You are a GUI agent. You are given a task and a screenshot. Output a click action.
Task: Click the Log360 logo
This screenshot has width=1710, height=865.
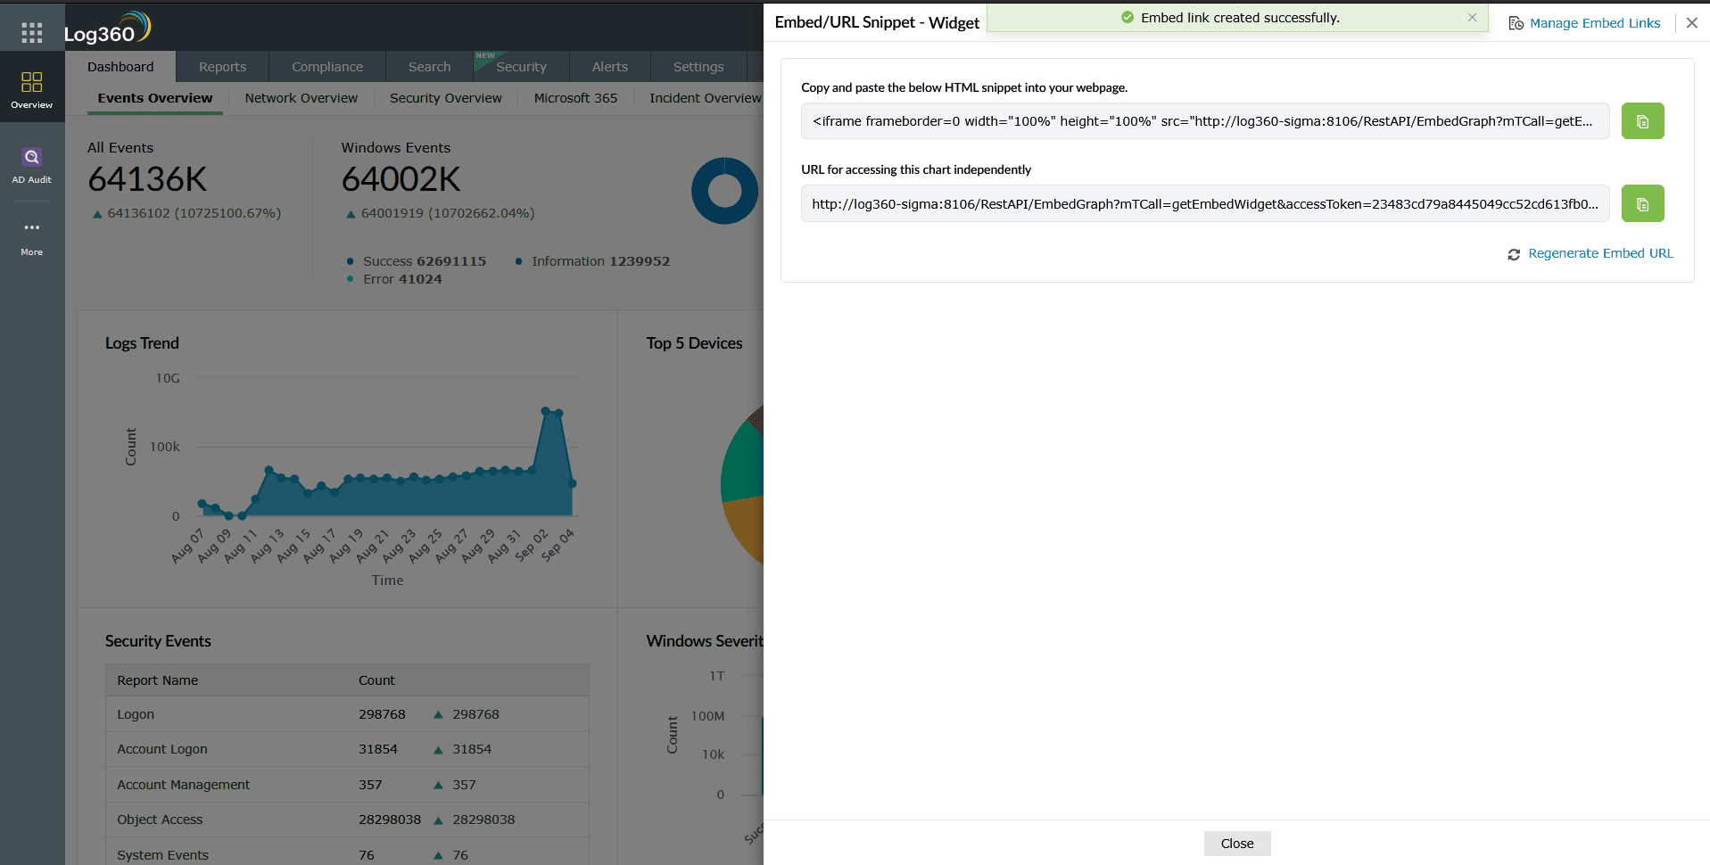(109, 27)
